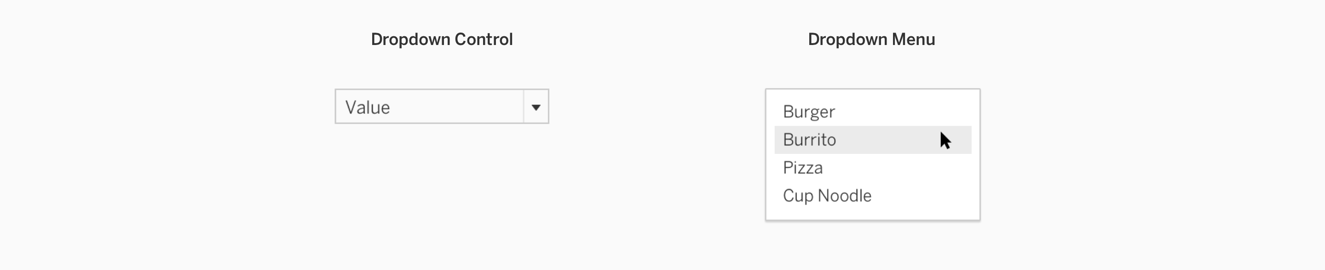Click the Value text in the combo box

pyautogui.click(x=367, y=107)
